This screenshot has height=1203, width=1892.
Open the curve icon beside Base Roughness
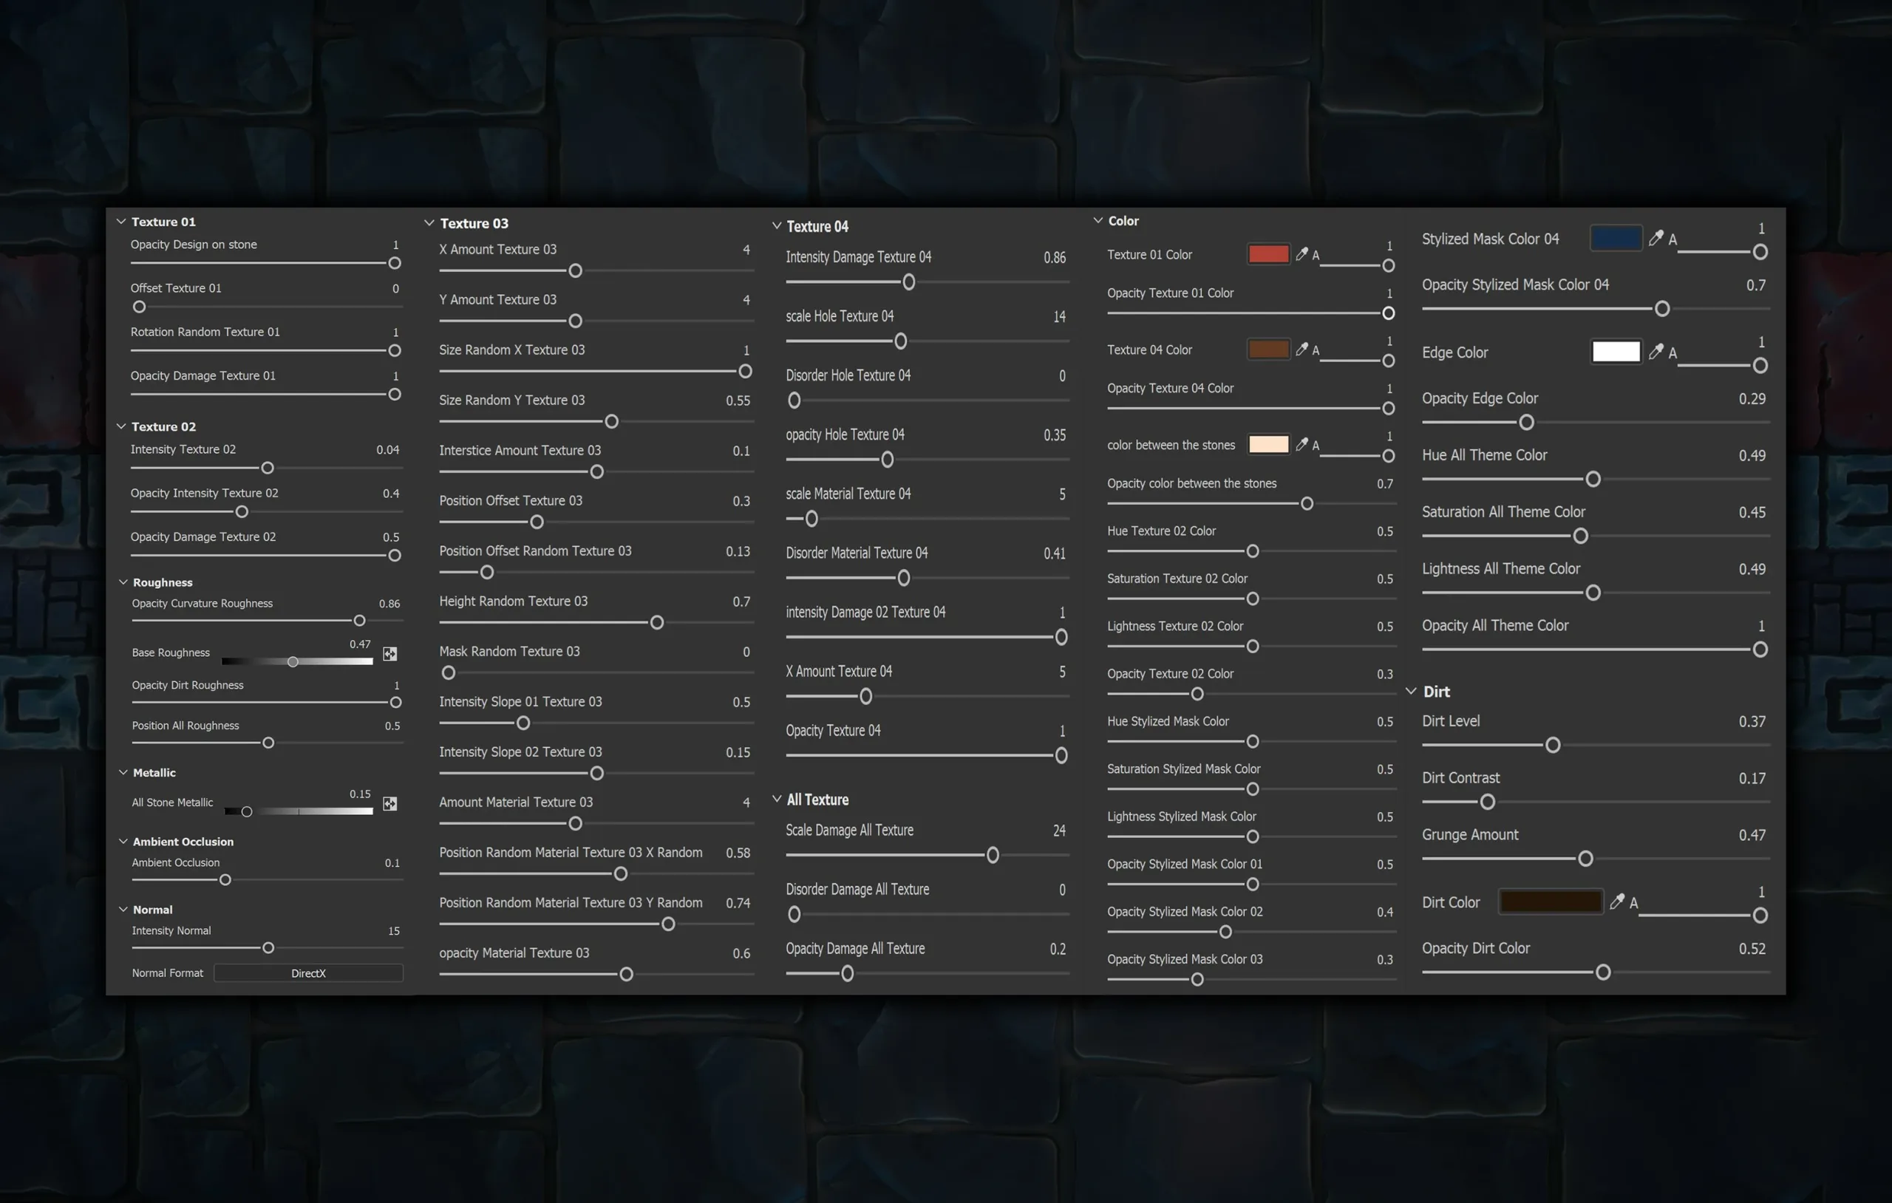pyautogui.click(x=389, y=654)
